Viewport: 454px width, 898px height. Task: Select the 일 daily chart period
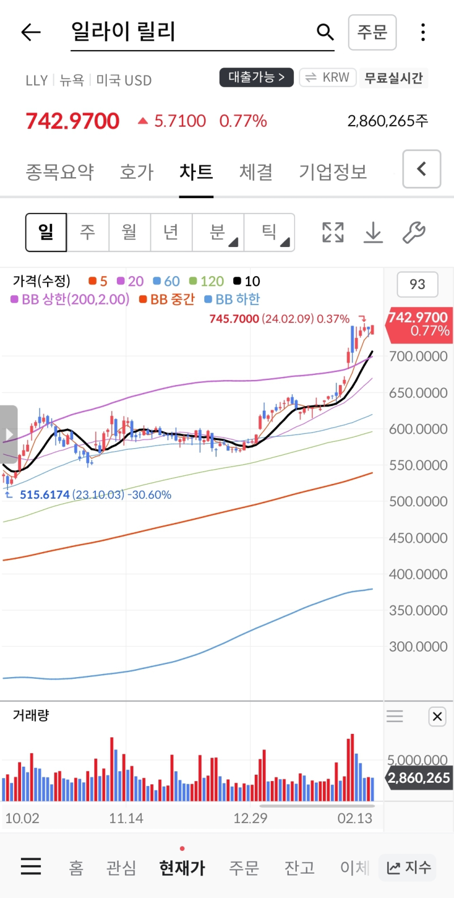click(46, 232)
